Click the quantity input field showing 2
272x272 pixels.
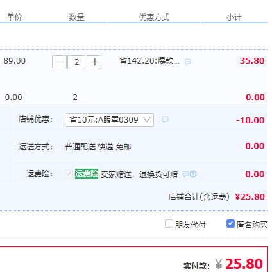pyautogui.click(x=76, y=62)
